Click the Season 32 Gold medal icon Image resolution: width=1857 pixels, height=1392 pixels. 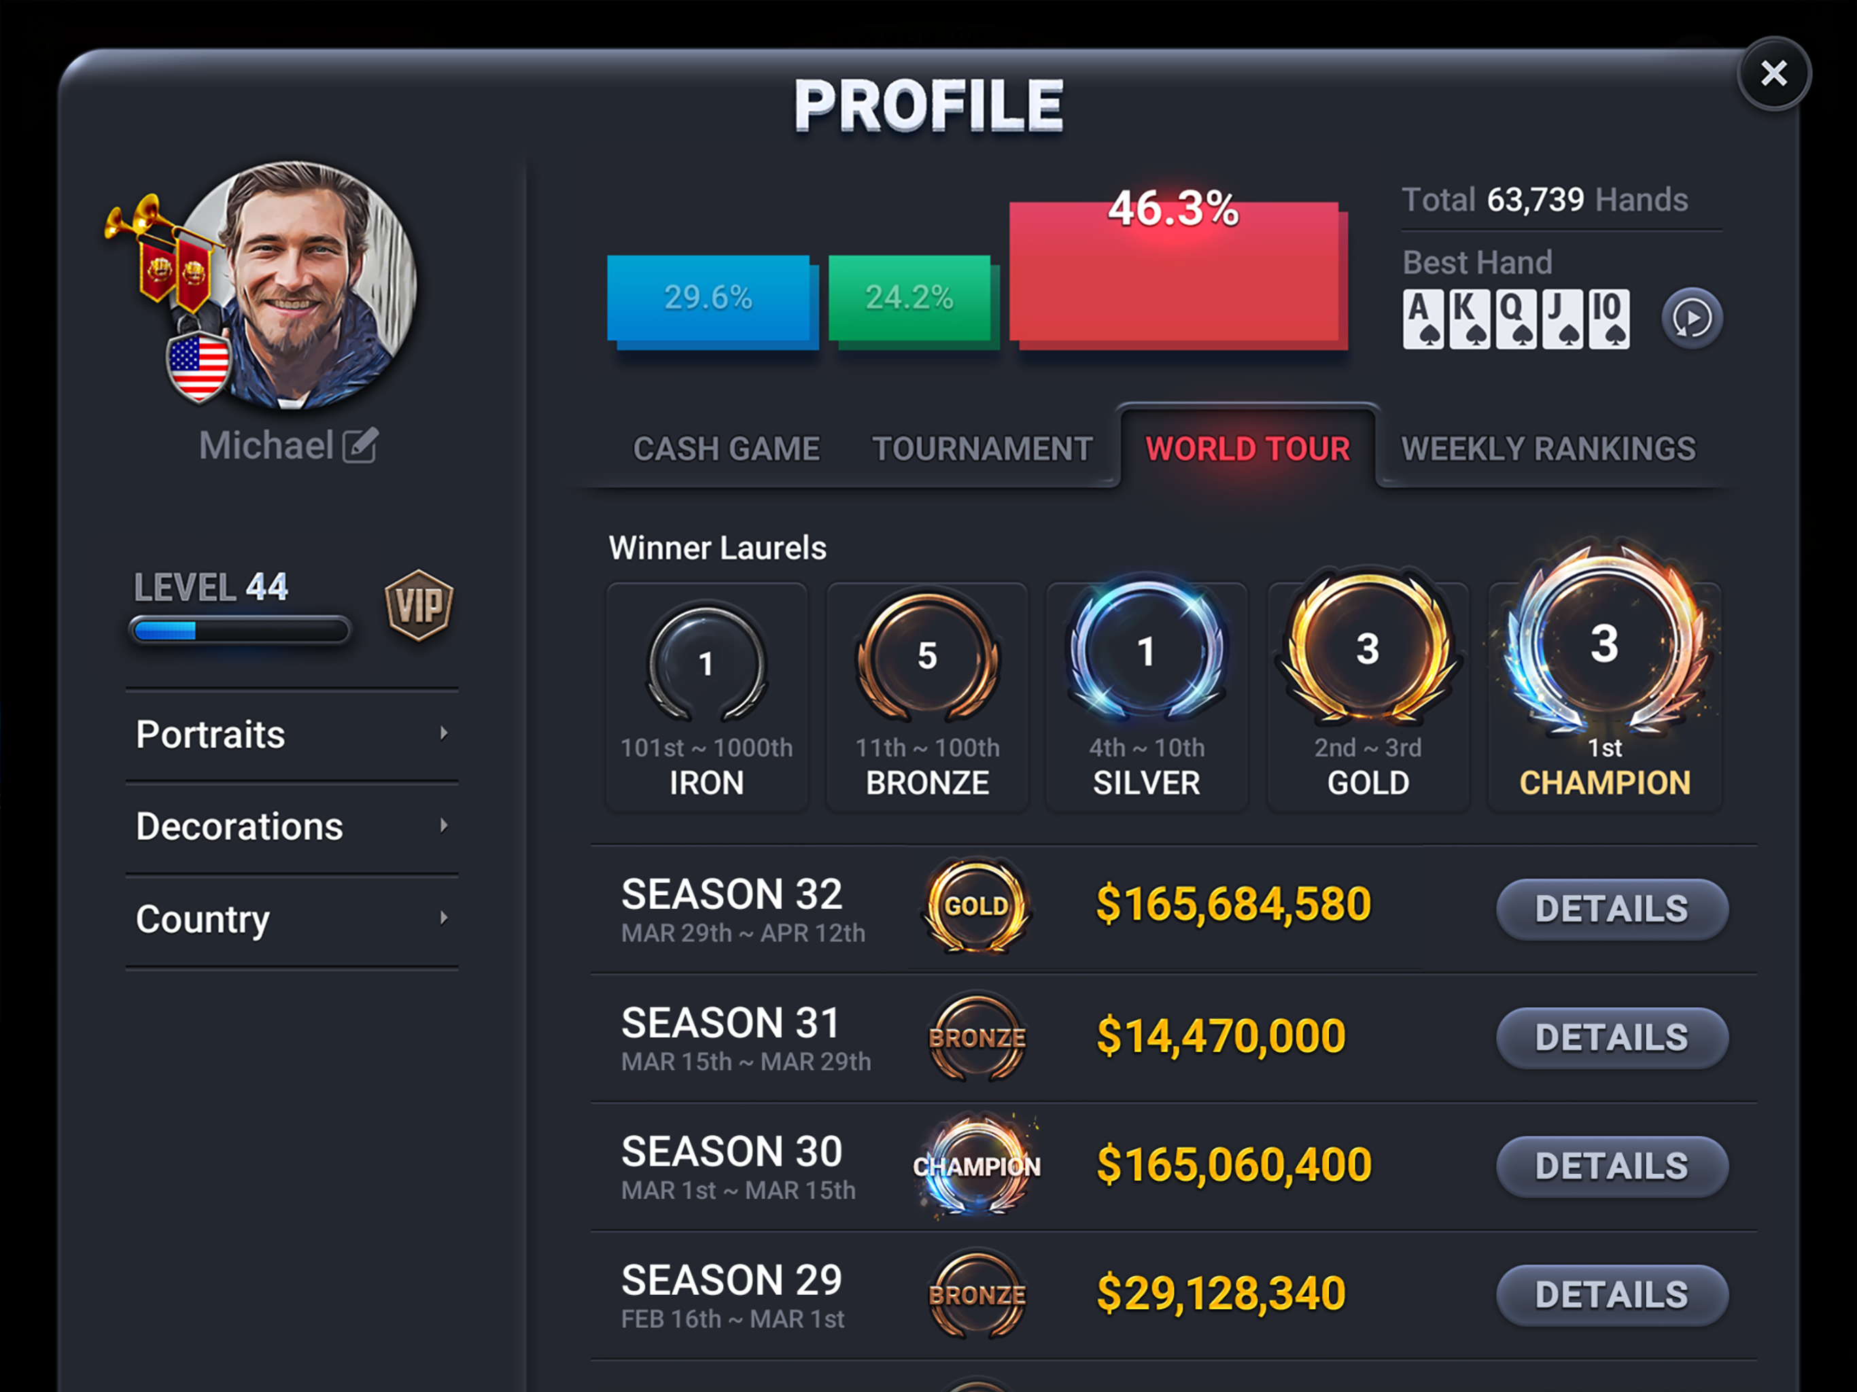pyautogui.click(x=976, y=906)
